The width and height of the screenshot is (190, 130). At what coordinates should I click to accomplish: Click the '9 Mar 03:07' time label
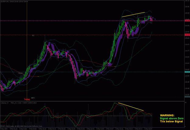tap(110, 129)
